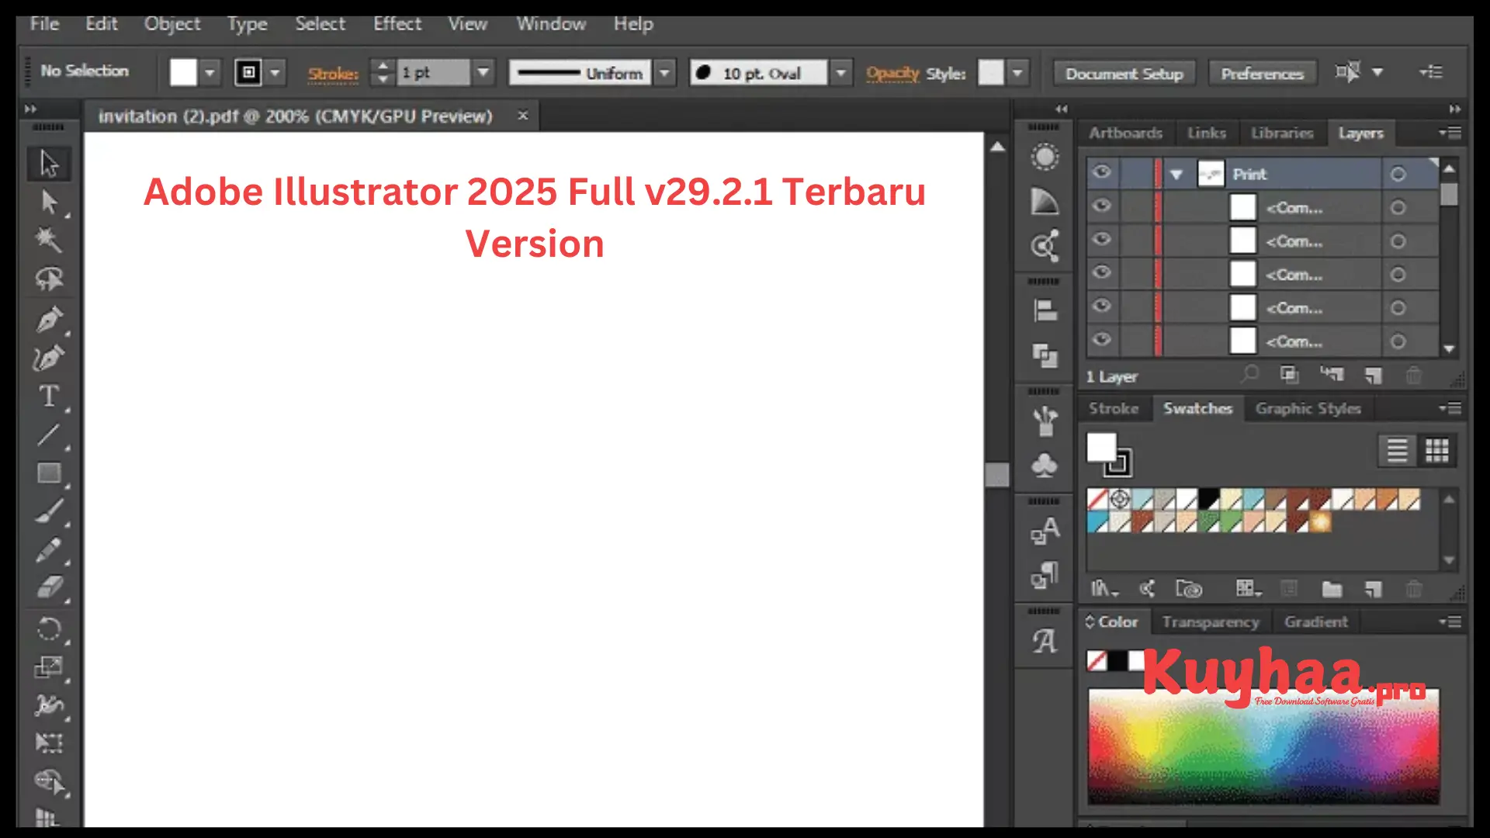Hide the first <Com...> sublayer eye
Viewport: 1490px width, 838px height.
point(1101,206)
